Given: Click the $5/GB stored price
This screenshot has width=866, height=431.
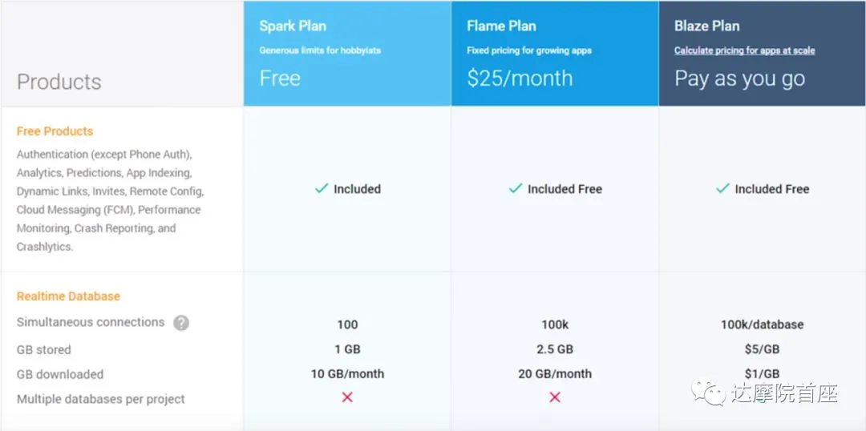Looking at the screenshot, I should tap(763, 349).
